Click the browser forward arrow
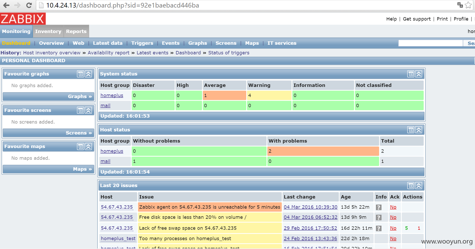The image size is (475, 249). [17, 5]
